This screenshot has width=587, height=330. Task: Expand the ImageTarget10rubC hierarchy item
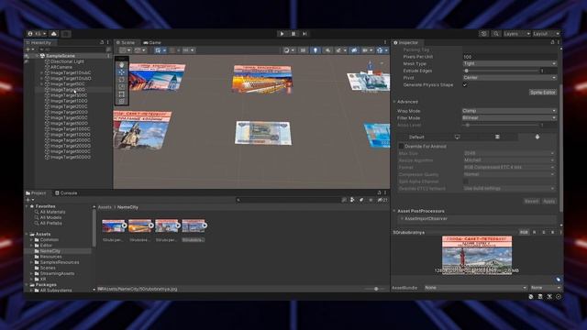coord(41,73)
